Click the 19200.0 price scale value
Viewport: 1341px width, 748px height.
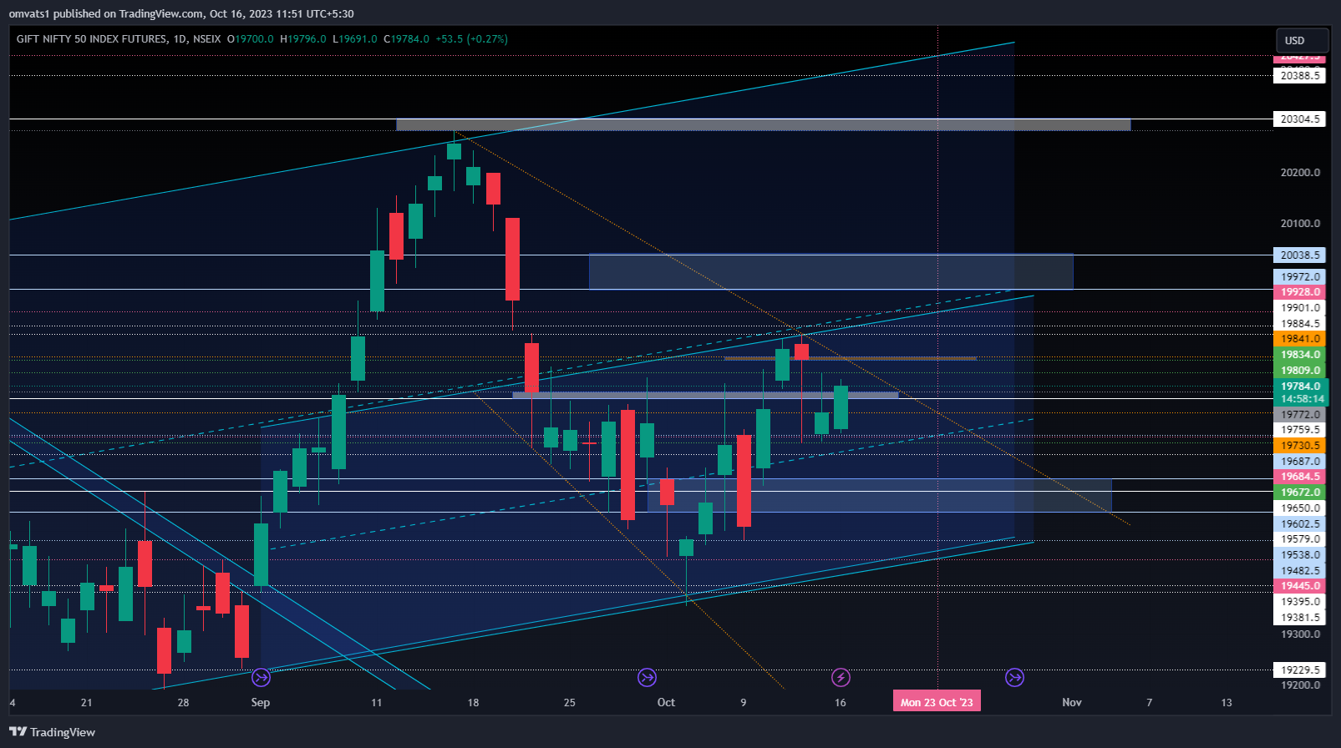1300,685
